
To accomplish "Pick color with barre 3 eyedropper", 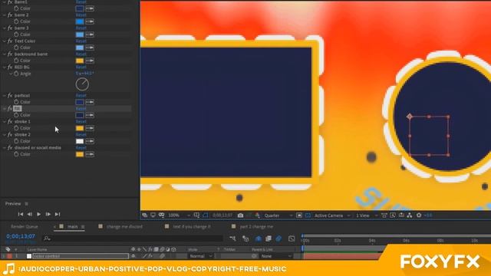I will pyautogui.click(x=90, y=34).
